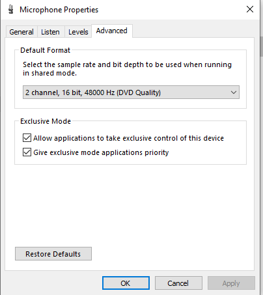Close the Microphone Properties dialog
Viewport: 263px width, 295px height.
coord(250,9)
